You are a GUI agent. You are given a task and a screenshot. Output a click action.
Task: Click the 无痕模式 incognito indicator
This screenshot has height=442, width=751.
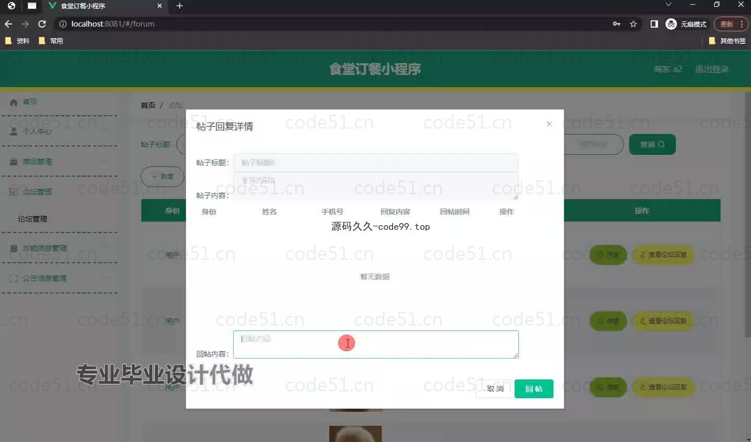[x=686, y=24]
